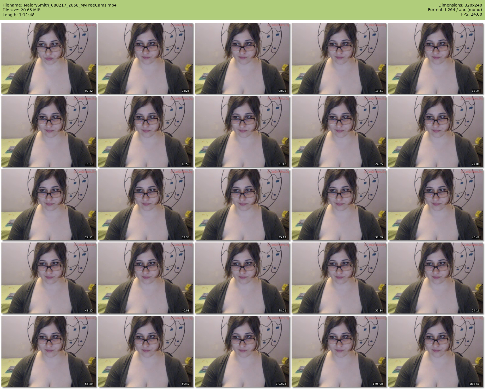The image size is (485, 389).
Task: Open the frame at 27:08
Action: point(436,131)
